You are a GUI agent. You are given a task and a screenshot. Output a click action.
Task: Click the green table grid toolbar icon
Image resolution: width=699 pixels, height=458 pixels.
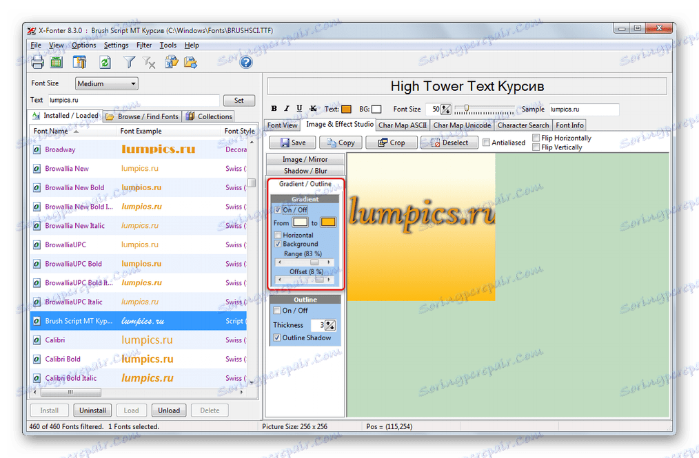tap(57, 63)
